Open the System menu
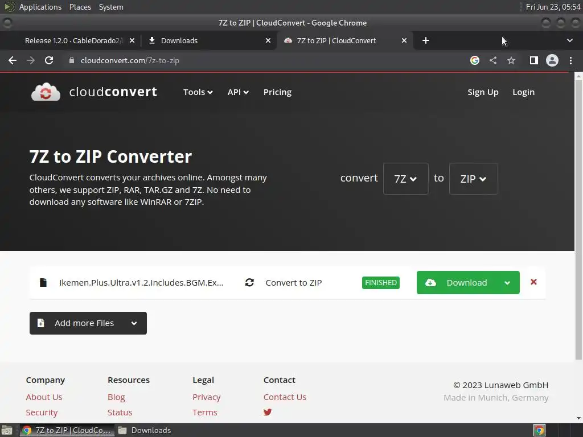Image resolution: width=583 pixels, height=437 pixels. (111, 7)
